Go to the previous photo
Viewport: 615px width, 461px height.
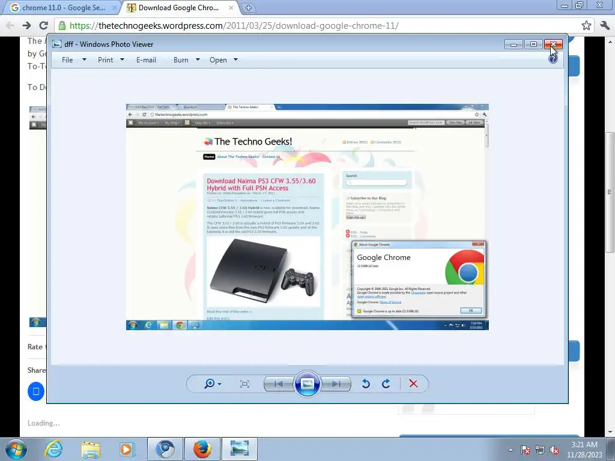279,384
